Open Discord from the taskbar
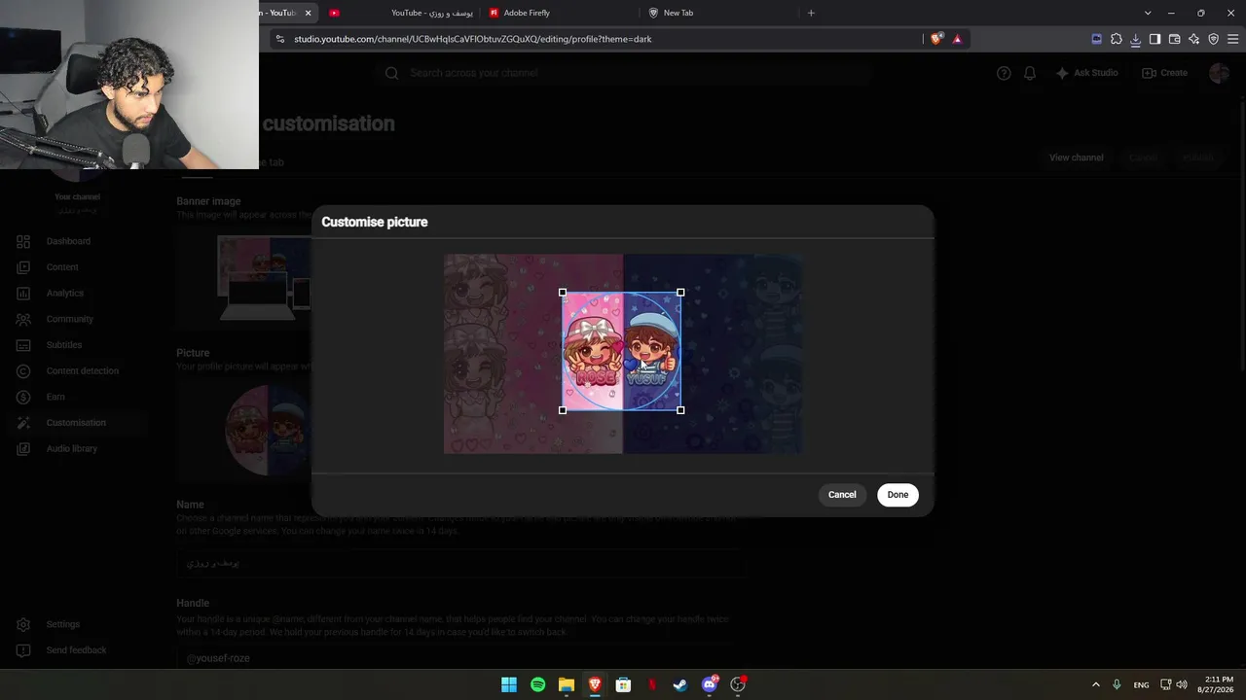The width and height of the screenshot is (1246, 700). (x=710, y=684)
